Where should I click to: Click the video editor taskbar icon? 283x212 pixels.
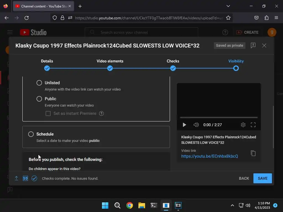tap(178, 205)
